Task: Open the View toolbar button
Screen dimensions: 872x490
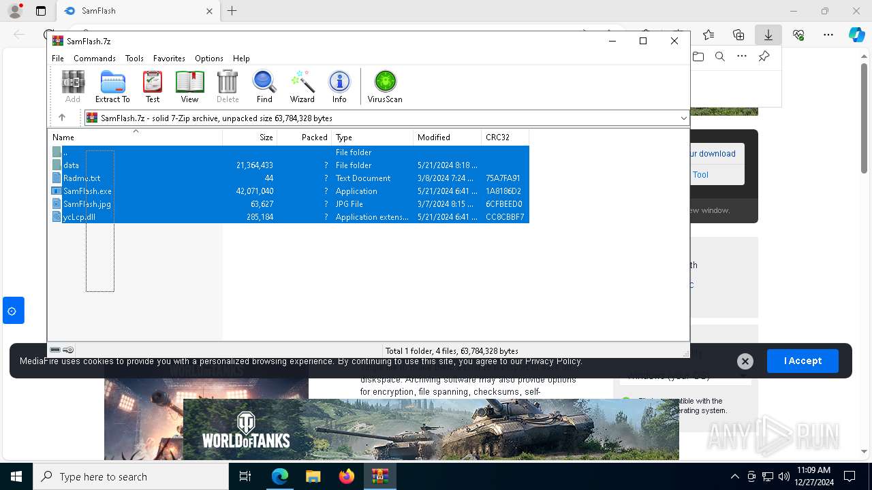Action: (x=189, y=86)
